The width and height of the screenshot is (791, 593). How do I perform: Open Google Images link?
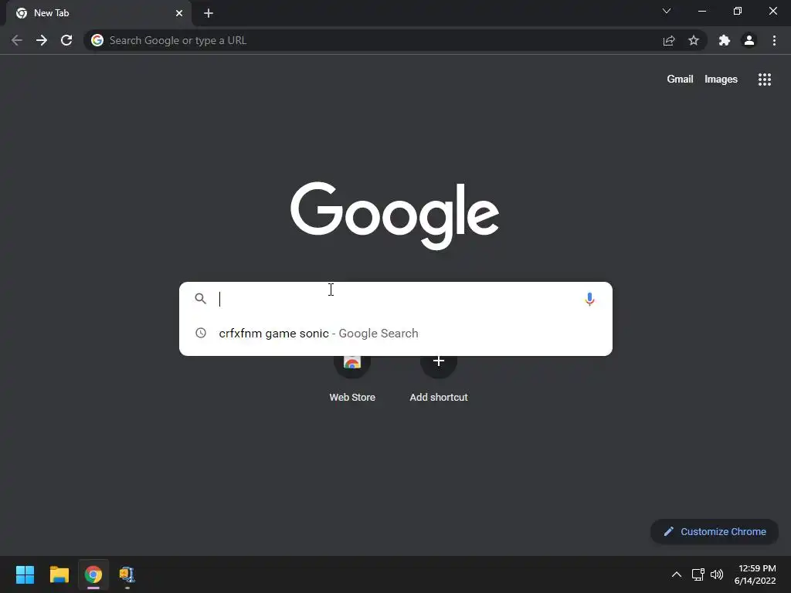pyautogui.click(x=721, y=80)
